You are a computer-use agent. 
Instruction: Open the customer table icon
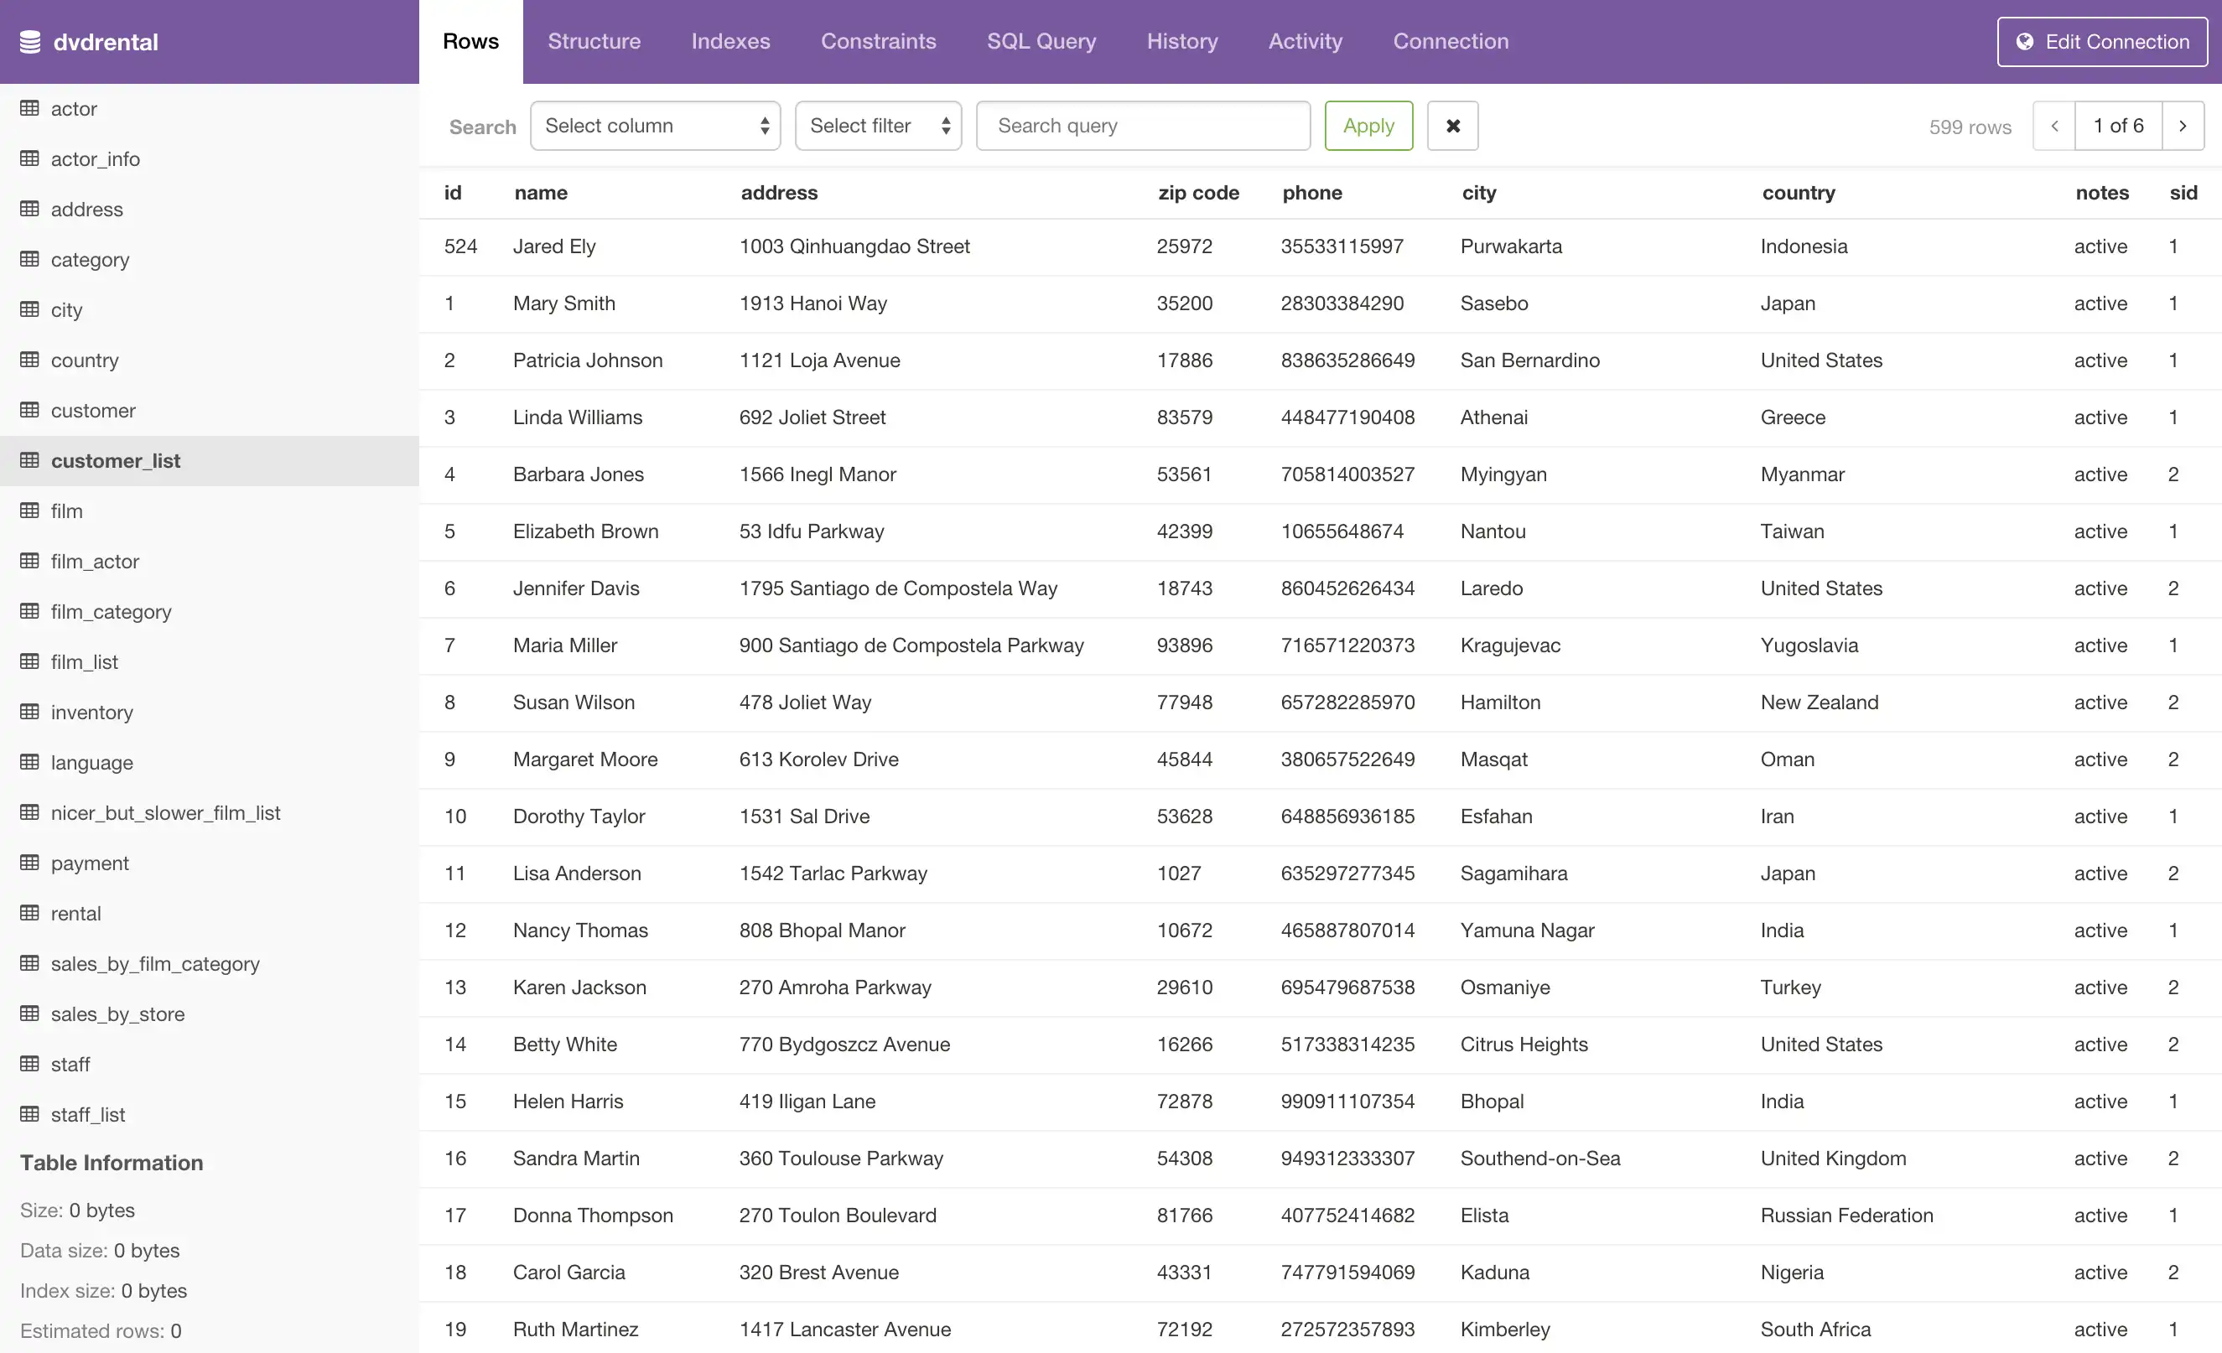click(x=30, y=409)
